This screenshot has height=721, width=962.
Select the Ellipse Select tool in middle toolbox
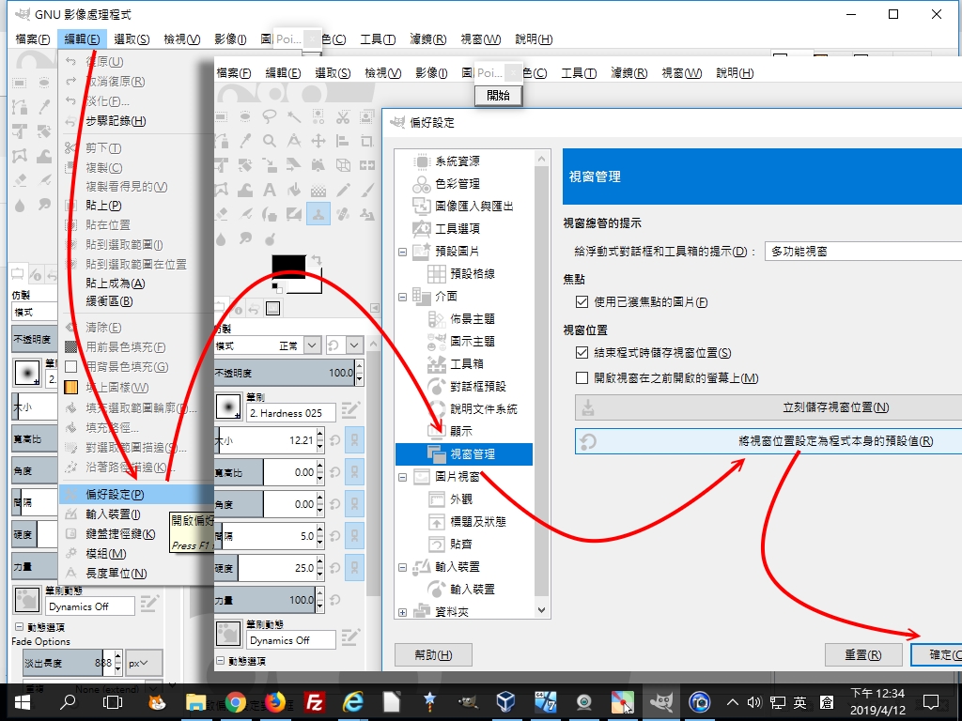click(245, 116)
